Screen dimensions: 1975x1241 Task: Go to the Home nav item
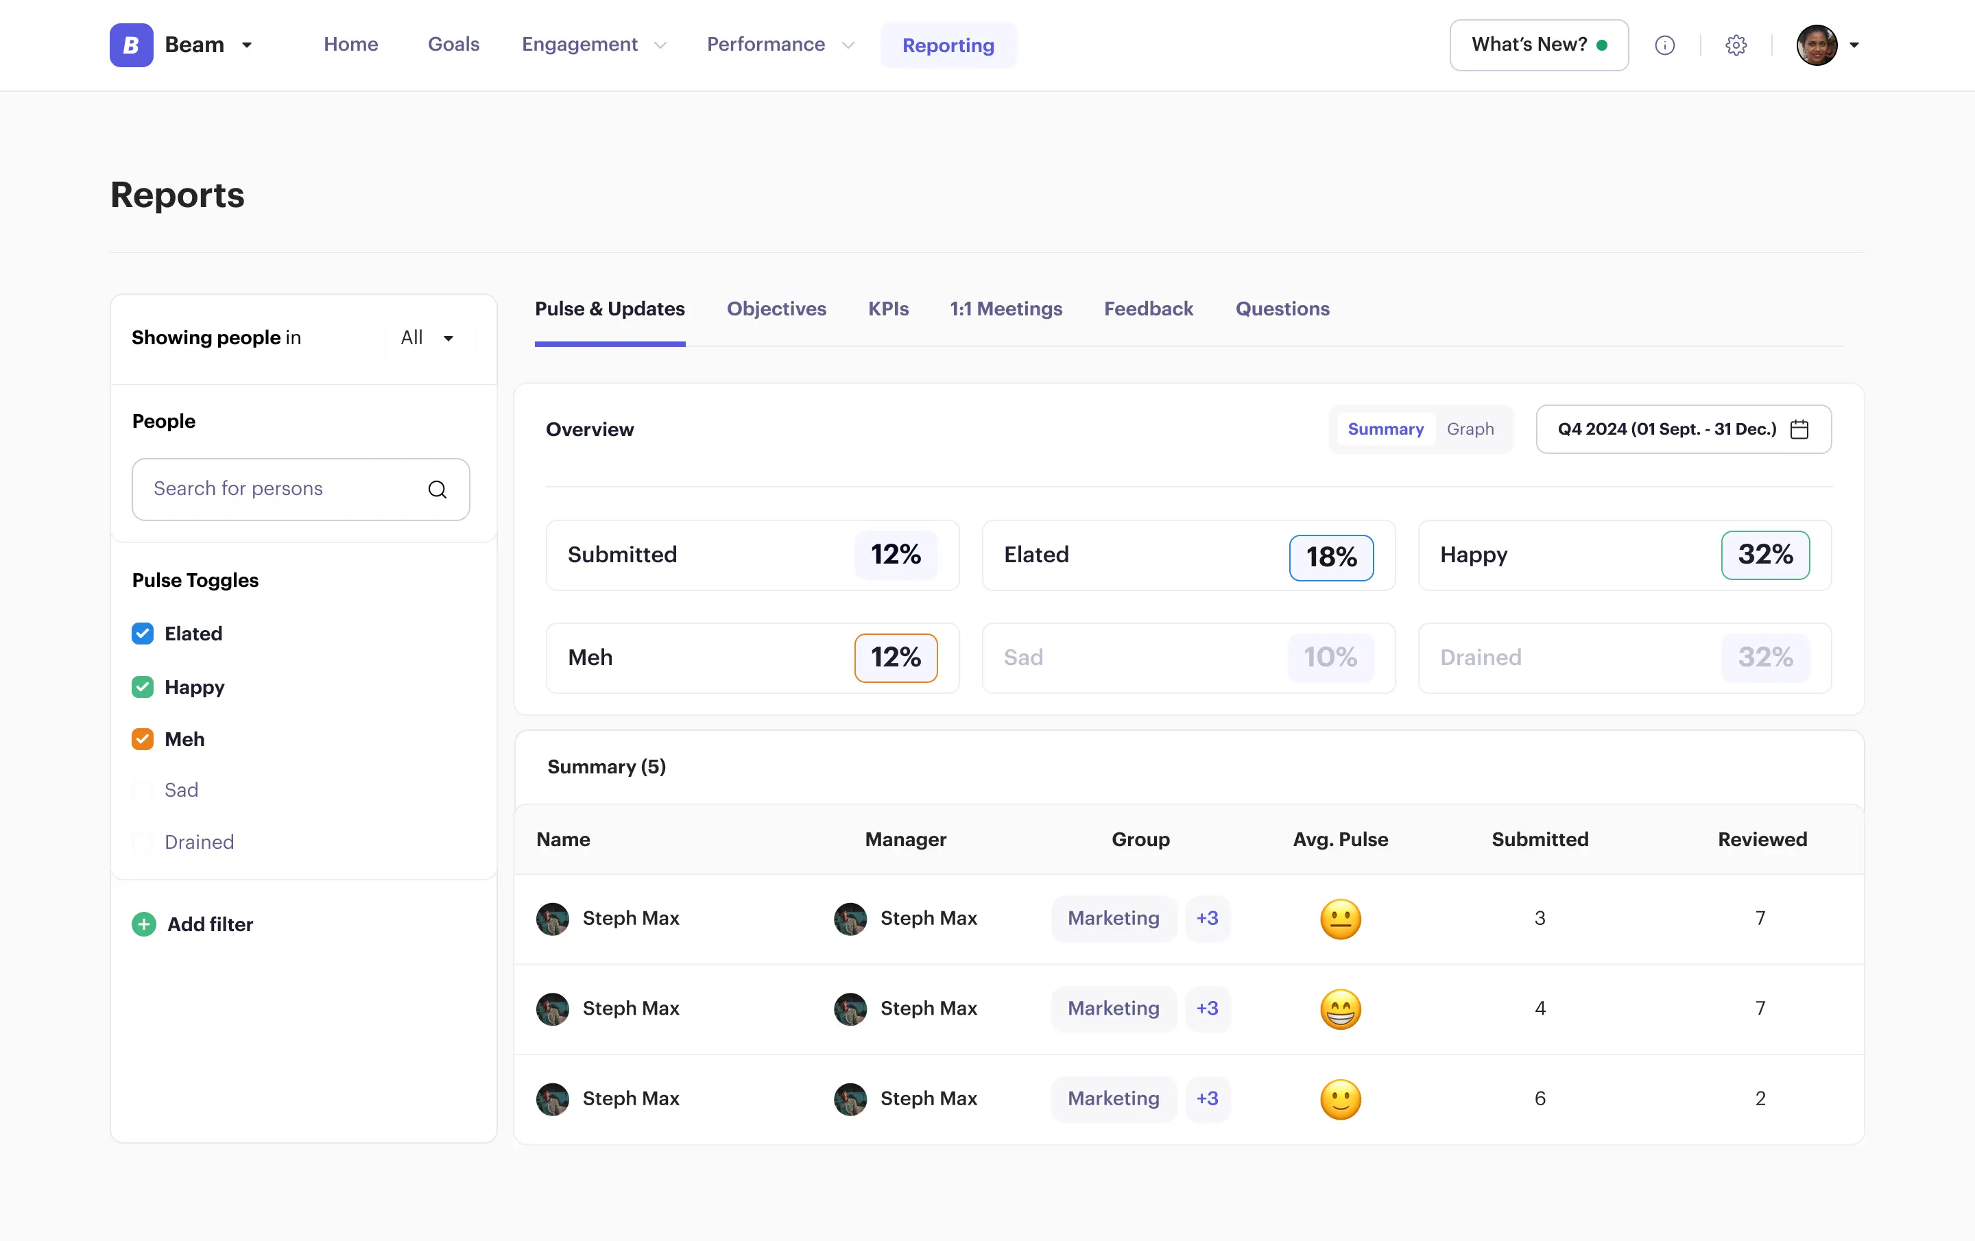click(x=351, y=45)
